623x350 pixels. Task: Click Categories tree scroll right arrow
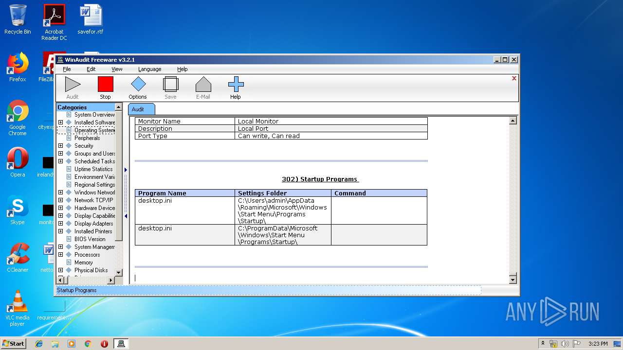point(110,280)
